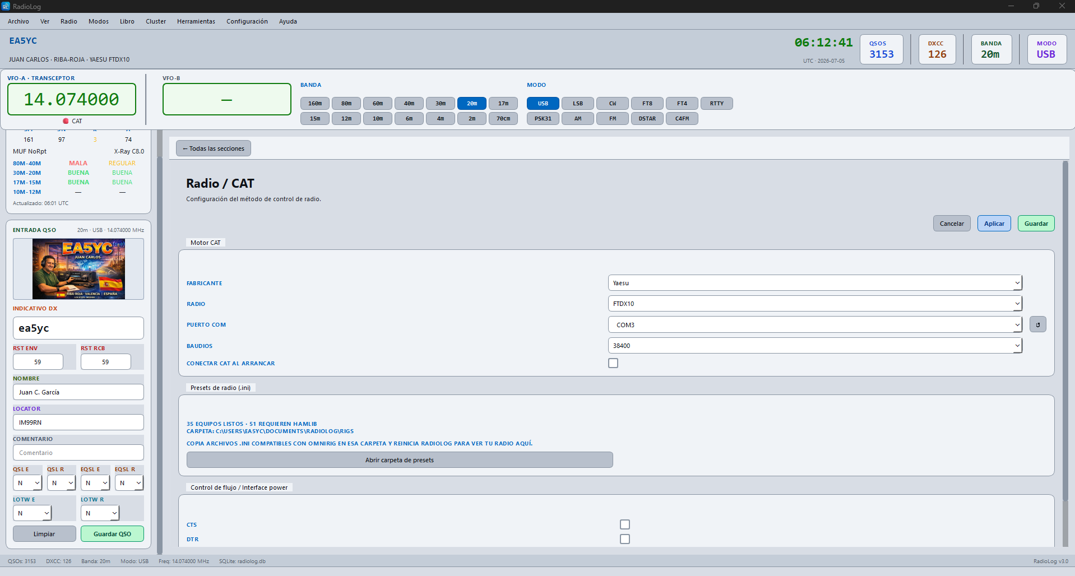Click the DXCC 126 counter tile
The width and height of the screenshot is (1075, 576).
tap(937, 49)
